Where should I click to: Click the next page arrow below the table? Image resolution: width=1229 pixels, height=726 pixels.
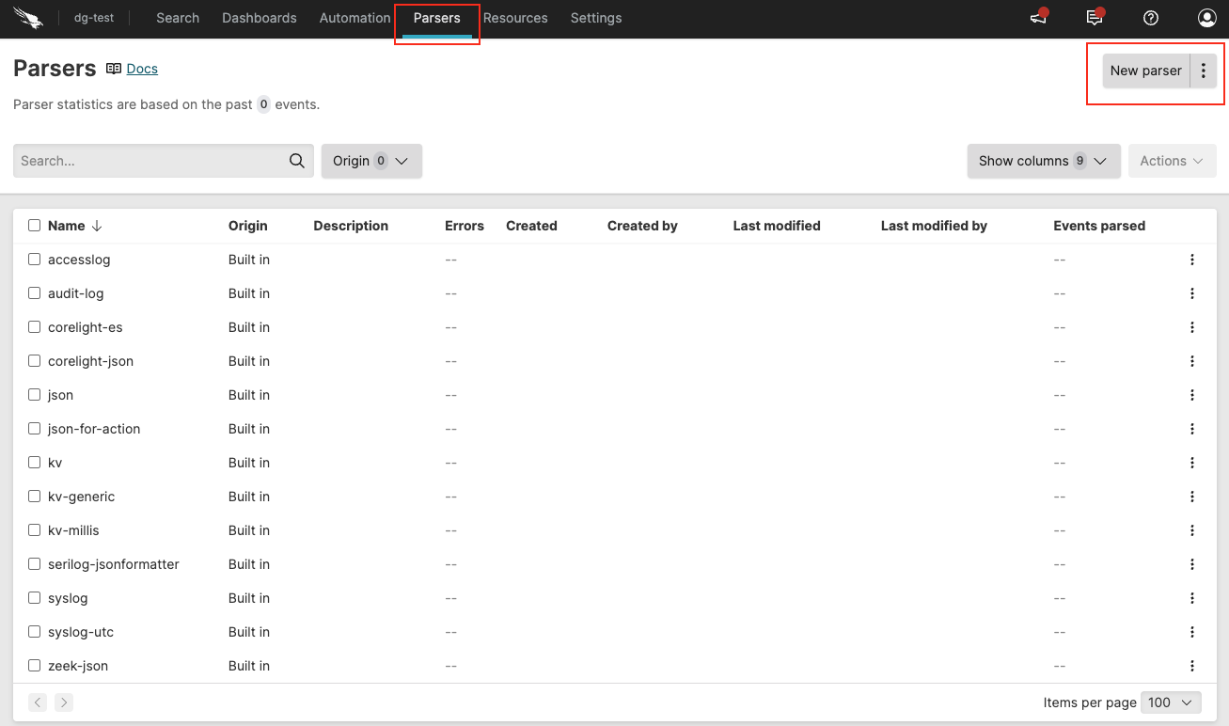click(63, 702)
